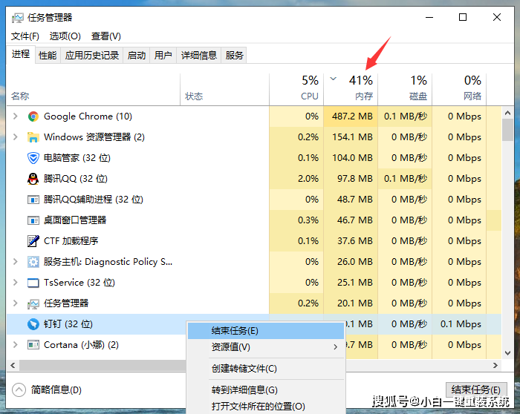Expand the Cortana (小娜) group
Screen dimensions: 520x414
point(16,345)
